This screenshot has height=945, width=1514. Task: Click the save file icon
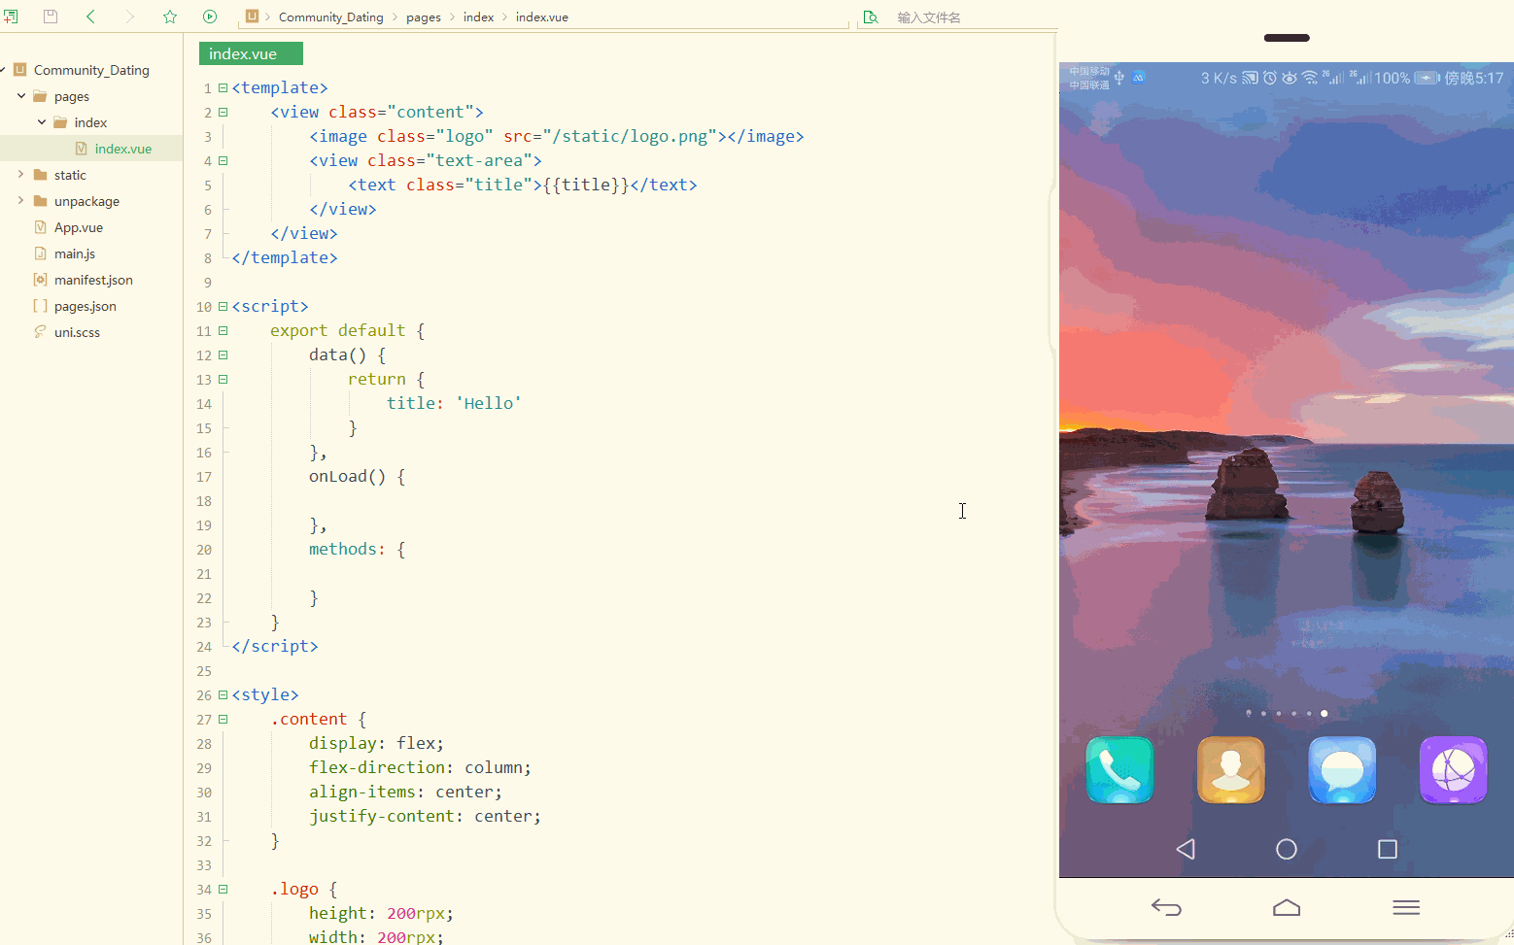click(x=51, y=17)
